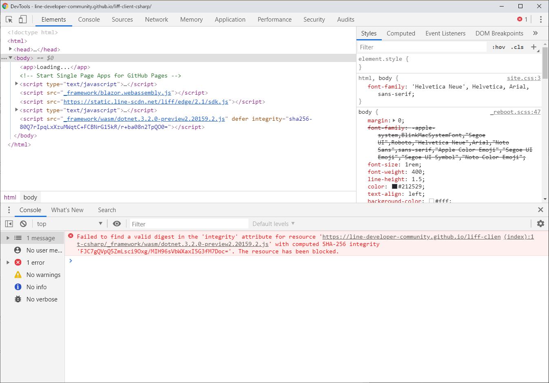Open console settings gear

540,224
